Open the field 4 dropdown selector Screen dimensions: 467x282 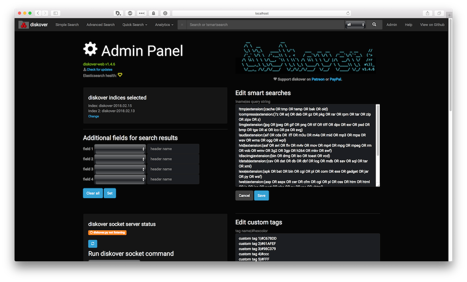pos(120,179)
